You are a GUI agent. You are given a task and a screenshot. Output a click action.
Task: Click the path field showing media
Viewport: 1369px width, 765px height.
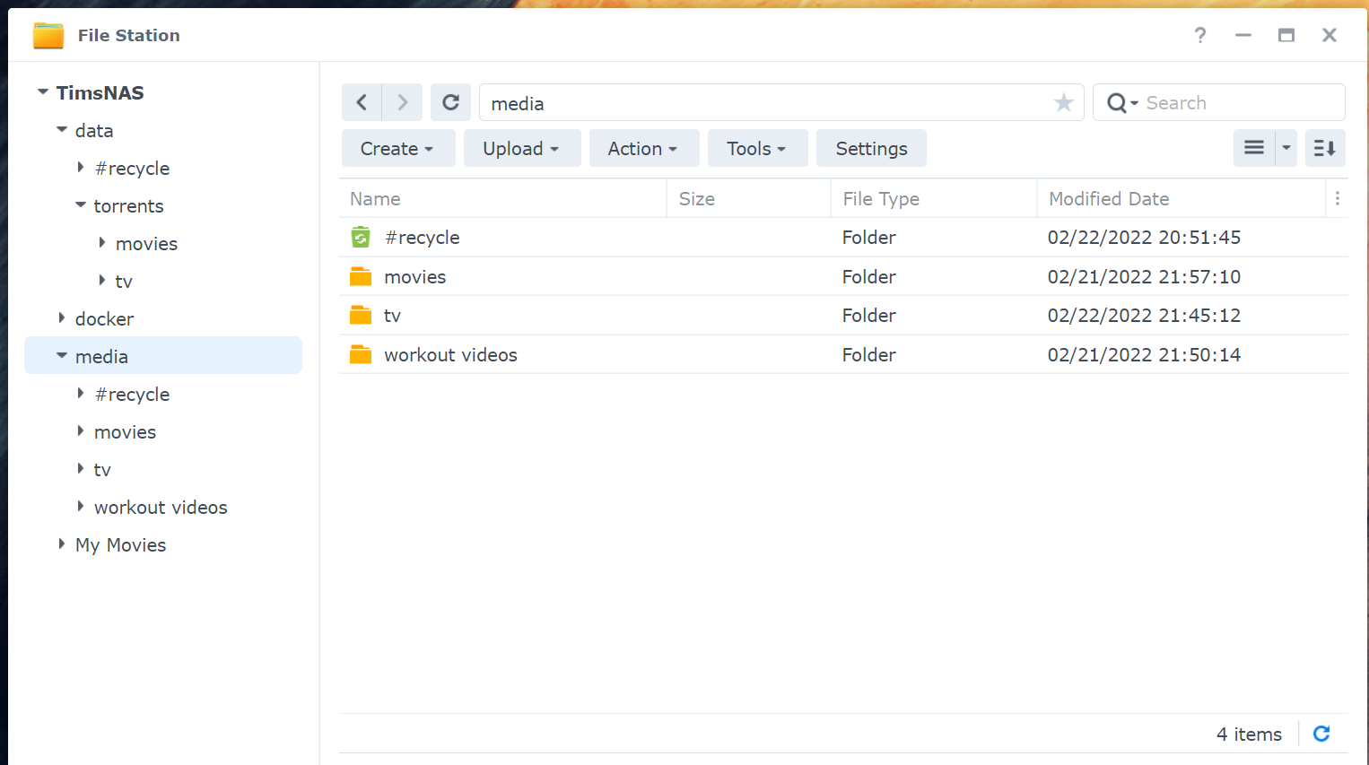(x=763, y=102)
